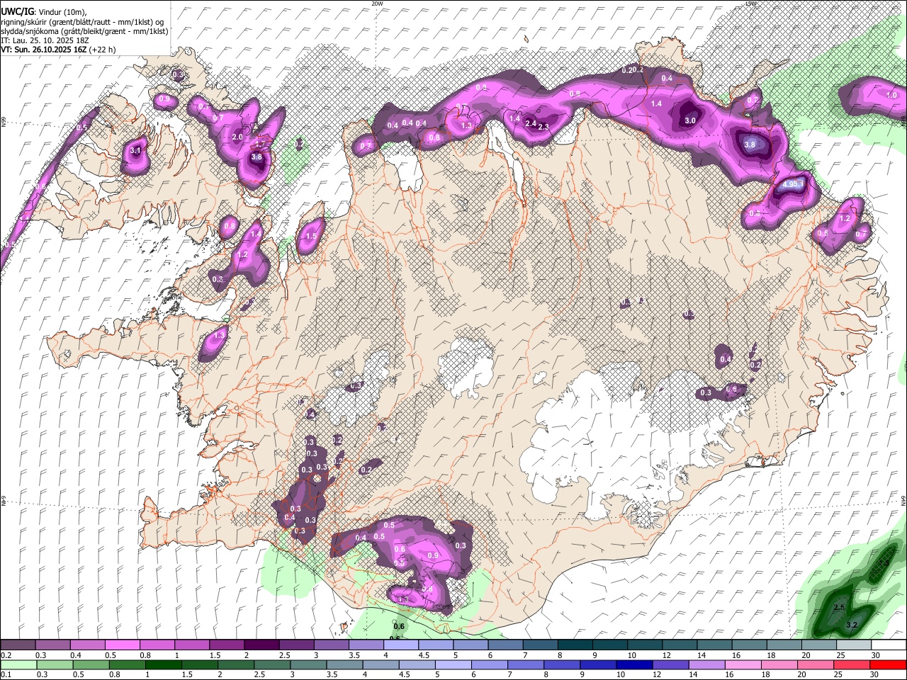The image size is (907, 680).
Task: Click the "1.5" snowfall value on the northwest peninsula
Action: click(x=310, y=237)
